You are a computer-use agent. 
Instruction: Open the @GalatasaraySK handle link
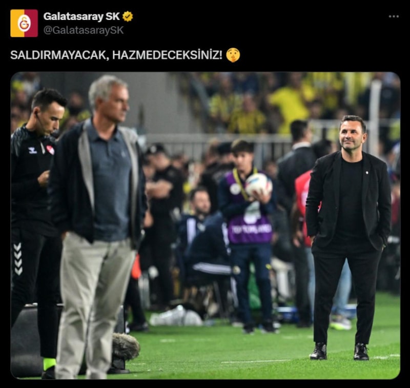84,30
